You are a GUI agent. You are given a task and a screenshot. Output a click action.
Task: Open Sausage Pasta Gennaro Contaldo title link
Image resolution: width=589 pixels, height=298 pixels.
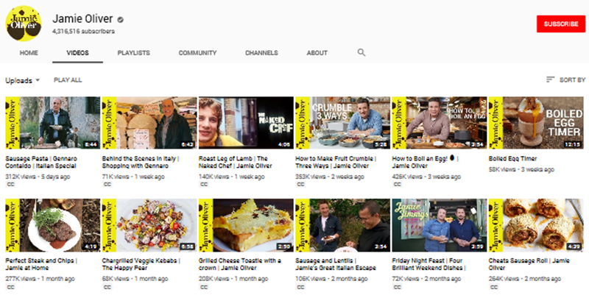tap(41, 162)
